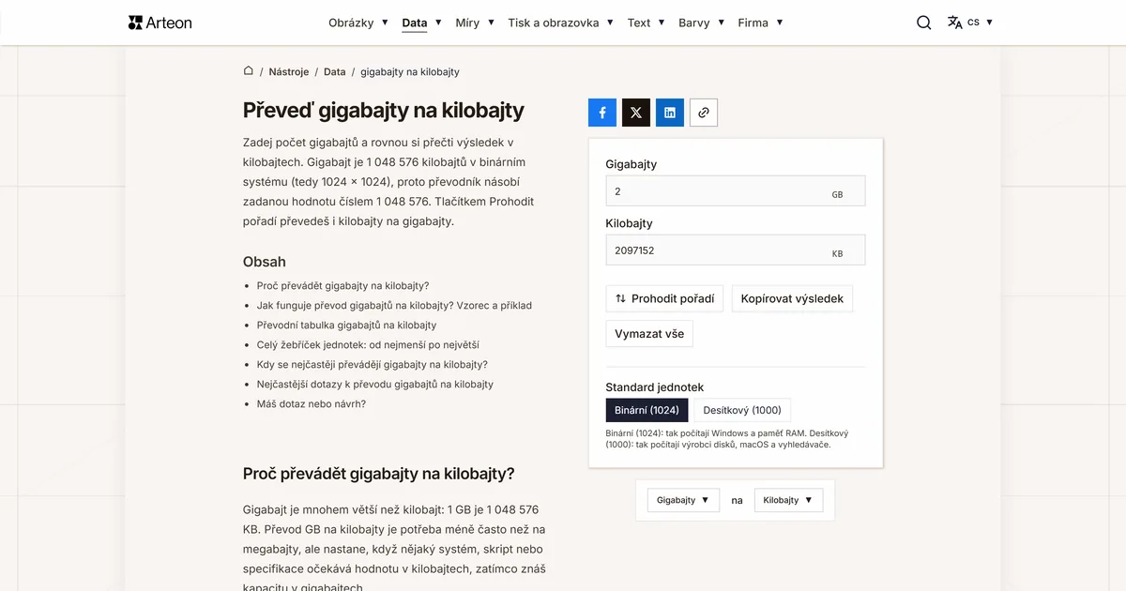
Task: Copy page link icon
Action: (704, 113)
